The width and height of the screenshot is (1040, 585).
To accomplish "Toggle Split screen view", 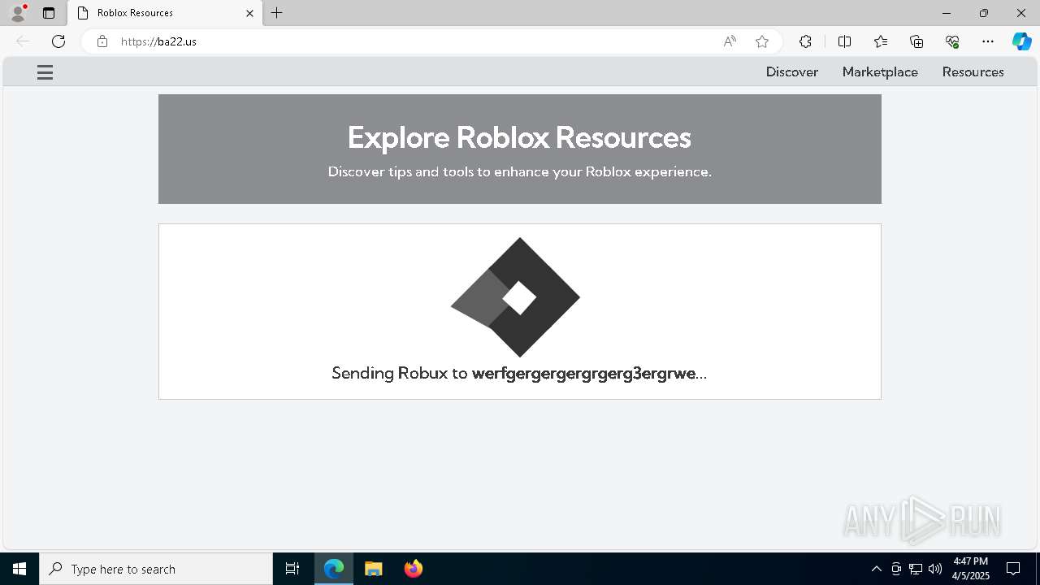I will point(844,41).
